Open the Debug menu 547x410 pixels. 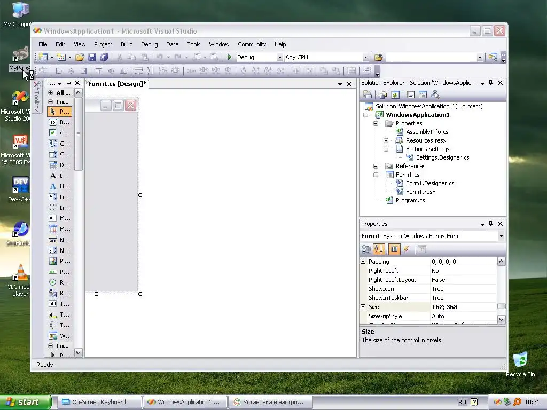[x=150, y=44]
